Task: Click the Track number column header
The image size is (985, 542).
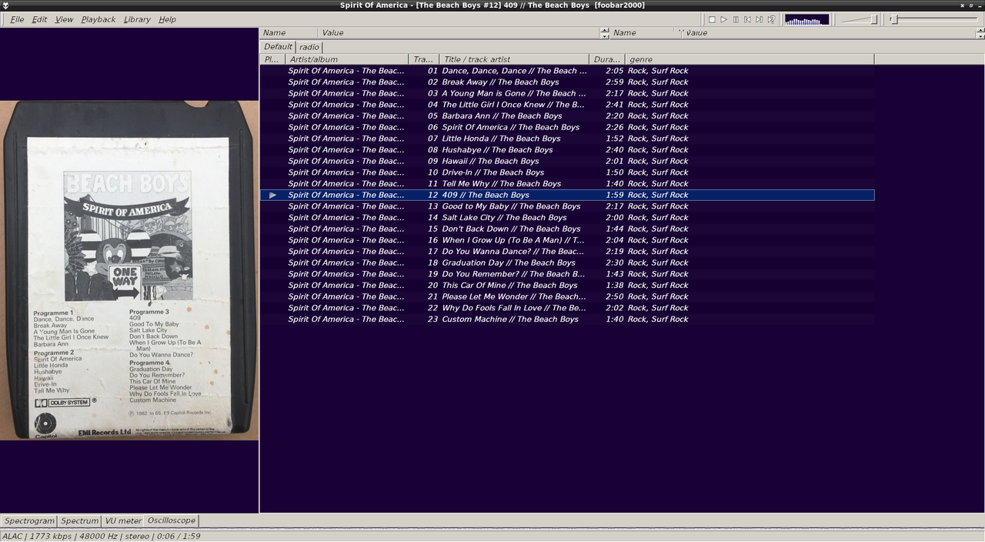Action: 424,59
